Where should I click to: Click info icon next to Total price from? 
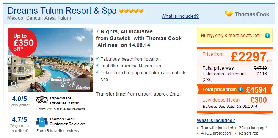click(x=240, y=89)
